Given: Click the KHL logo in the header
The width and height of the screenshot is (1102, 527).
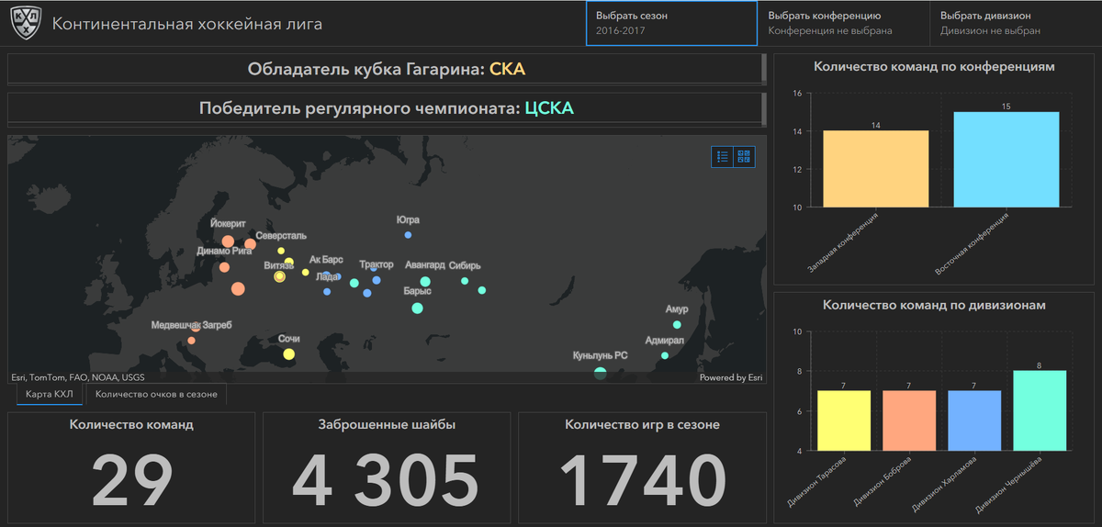Looking at the screenshot, I should click(26, 24).
